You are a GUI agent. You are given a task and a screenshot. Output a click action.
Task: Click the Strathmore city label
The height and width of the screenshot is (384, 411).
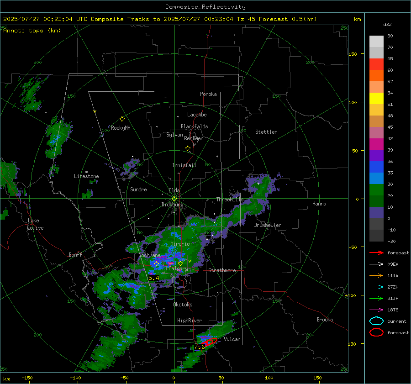(222, 270)
